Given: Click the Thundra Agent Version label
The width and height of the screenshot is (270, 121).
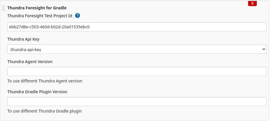Looking at the screenshot, I should [30, 62].
